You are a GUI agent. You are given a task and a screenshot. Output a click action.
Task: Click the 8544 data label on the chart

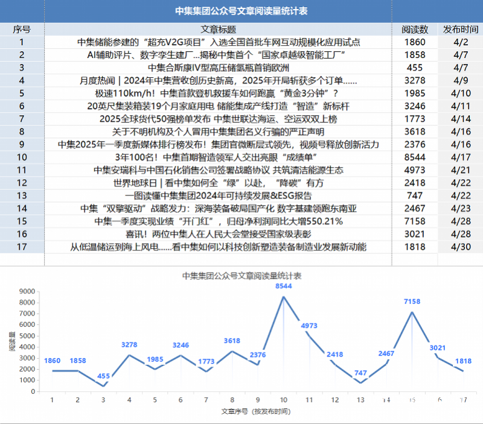tap(283, 286)
